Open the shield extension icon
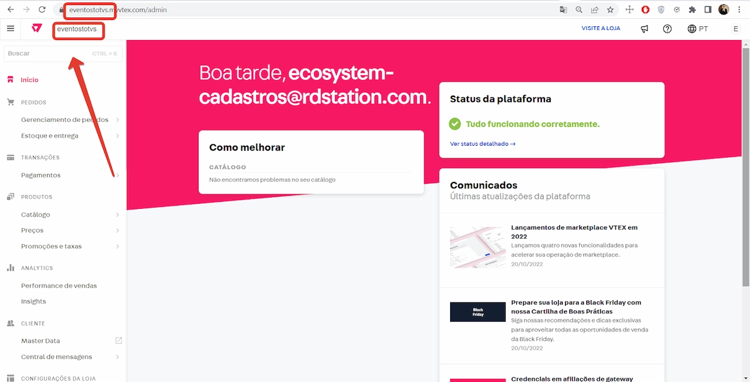Screen dimensions: 750x382 coord(661,9)
